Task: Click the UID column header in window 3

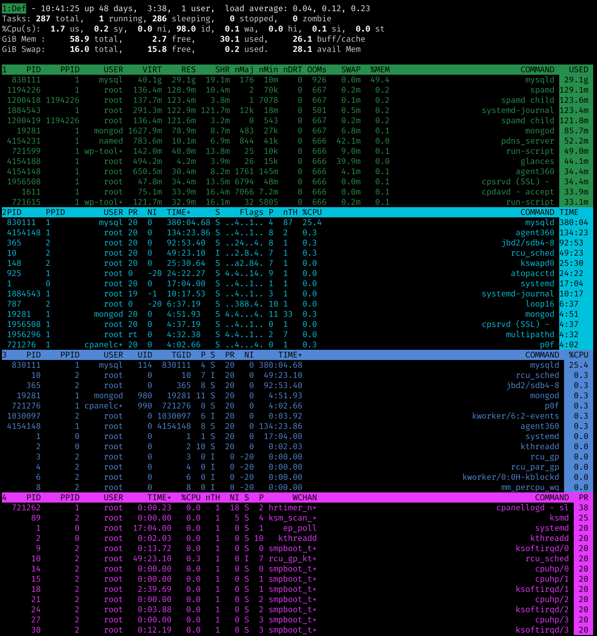Action: pos(145,355)
